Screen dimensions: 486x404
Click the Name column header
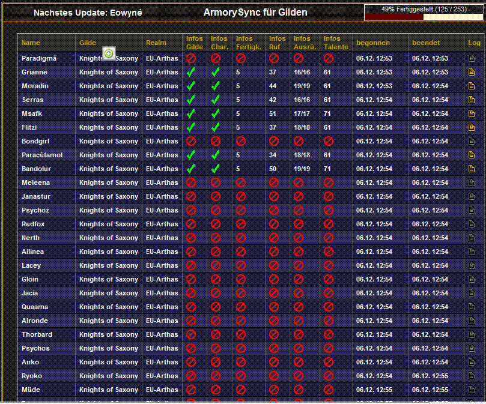tap(31, 43)
